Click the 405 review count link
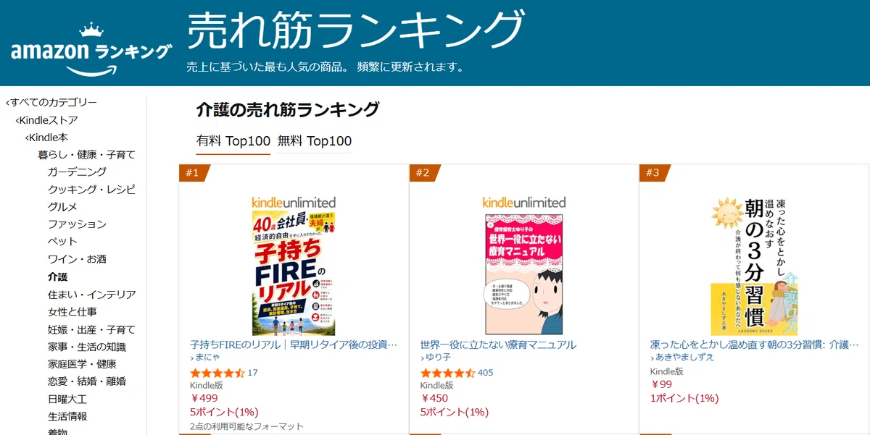The height and width of the screenshot is (435, 870). 485,373
